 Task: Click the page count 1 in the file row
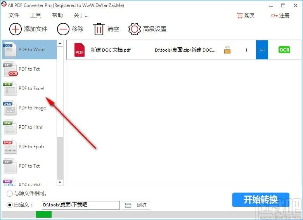coord(246,50)
